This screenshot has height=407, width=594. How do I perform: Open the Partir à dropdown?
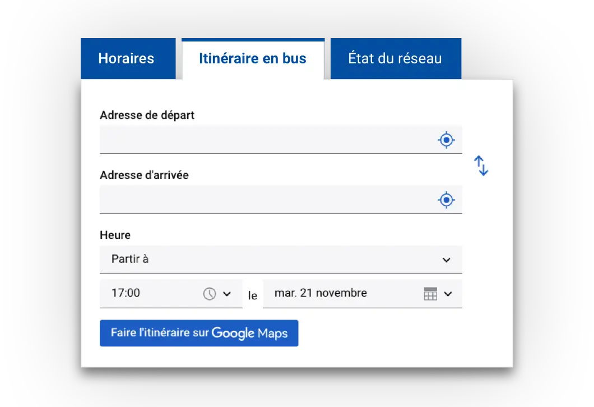click(x=281, y=260)
